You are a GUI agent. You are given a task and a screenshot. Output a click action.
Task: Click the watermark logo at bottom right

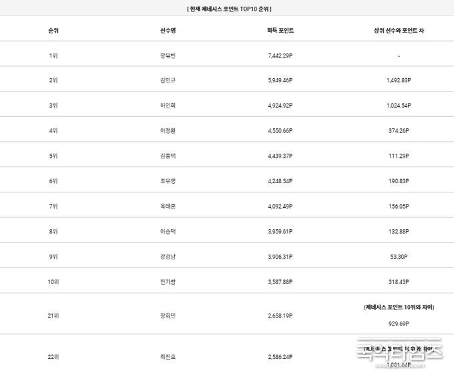[x=400, y=353]
